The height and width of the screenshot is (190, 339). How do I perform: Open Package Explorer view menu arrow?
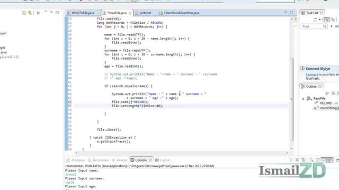click(46, 12)
